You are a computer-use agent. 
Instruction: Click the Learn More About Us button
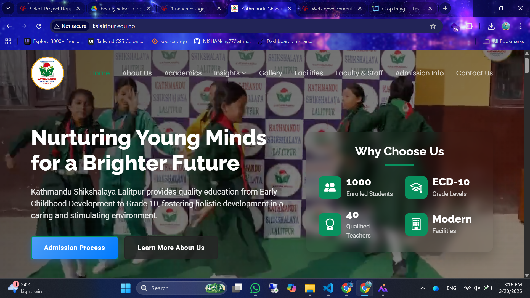[171, 248]
